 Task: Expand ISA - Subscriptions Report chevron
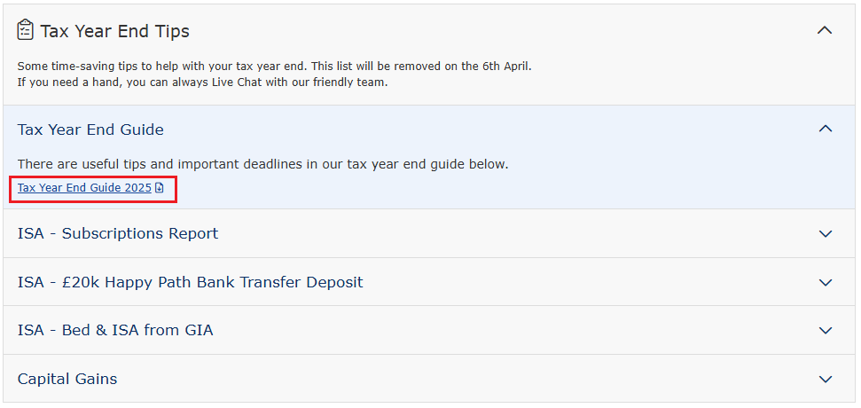pos(826,234)
